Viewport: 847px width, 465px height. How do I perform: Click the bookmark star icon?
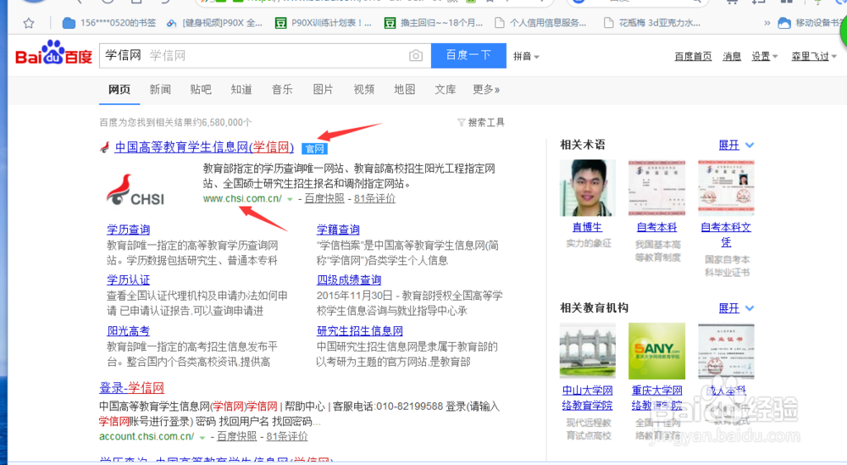click(x=29, y=23)
